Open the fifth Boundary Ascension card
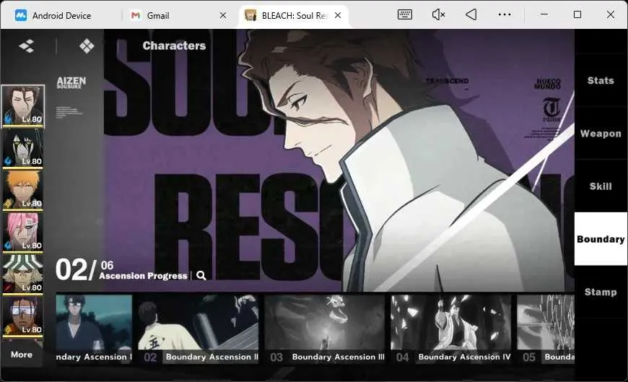 (546, 329)
